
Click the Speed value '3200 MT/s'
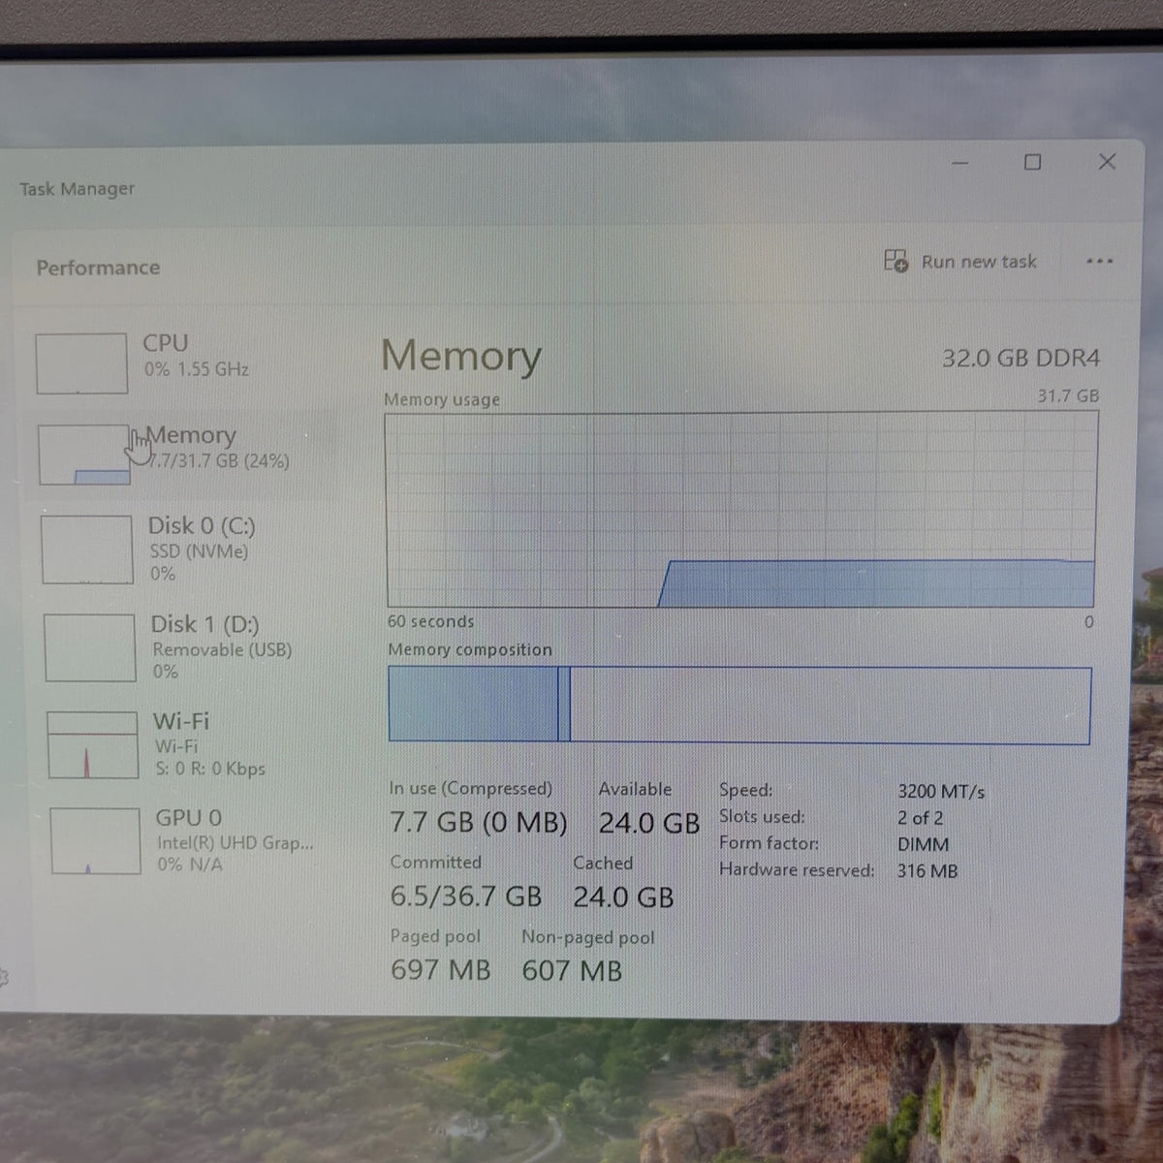point(941,792)
